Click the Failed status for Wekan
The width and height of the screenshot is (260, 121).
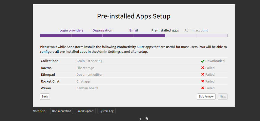pyautogui.click(x=210, y=88)
